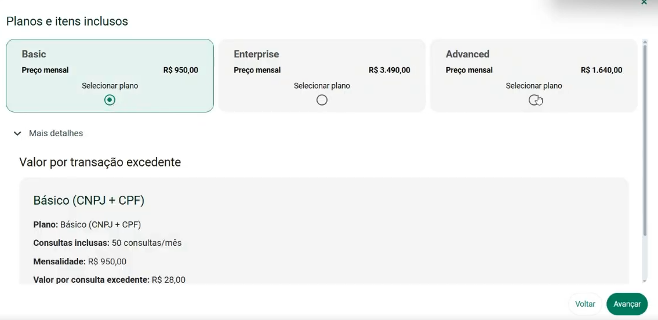This screenshot has width=658, height=320.
Task: Click the Enterprise plan card title
Action: [x=256, y=54]
